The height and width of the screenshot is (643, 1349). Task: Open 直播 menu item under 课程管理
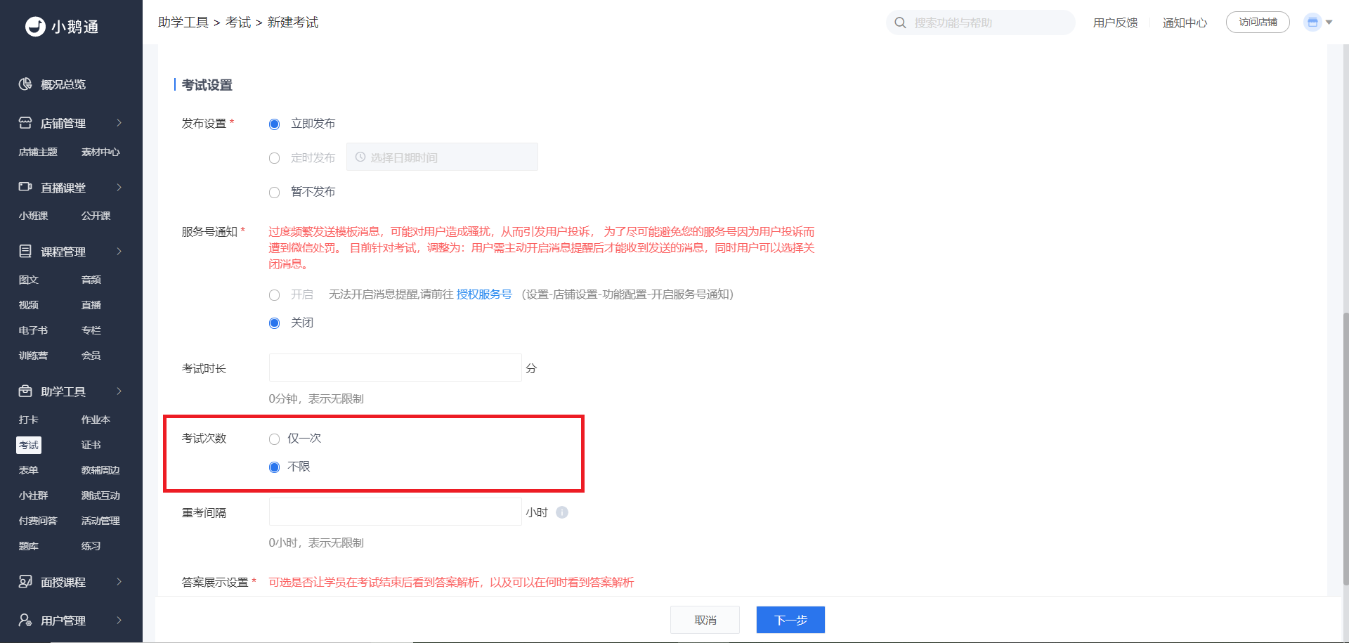click(91, 305)
